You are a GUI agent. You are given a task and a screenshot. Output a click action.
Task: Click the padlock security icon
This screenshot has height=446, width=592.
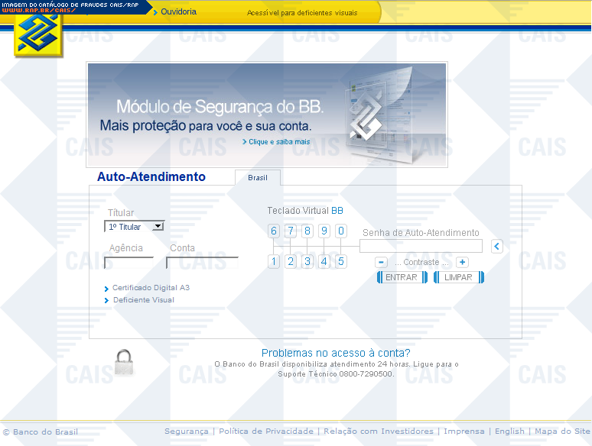(124, 362)
